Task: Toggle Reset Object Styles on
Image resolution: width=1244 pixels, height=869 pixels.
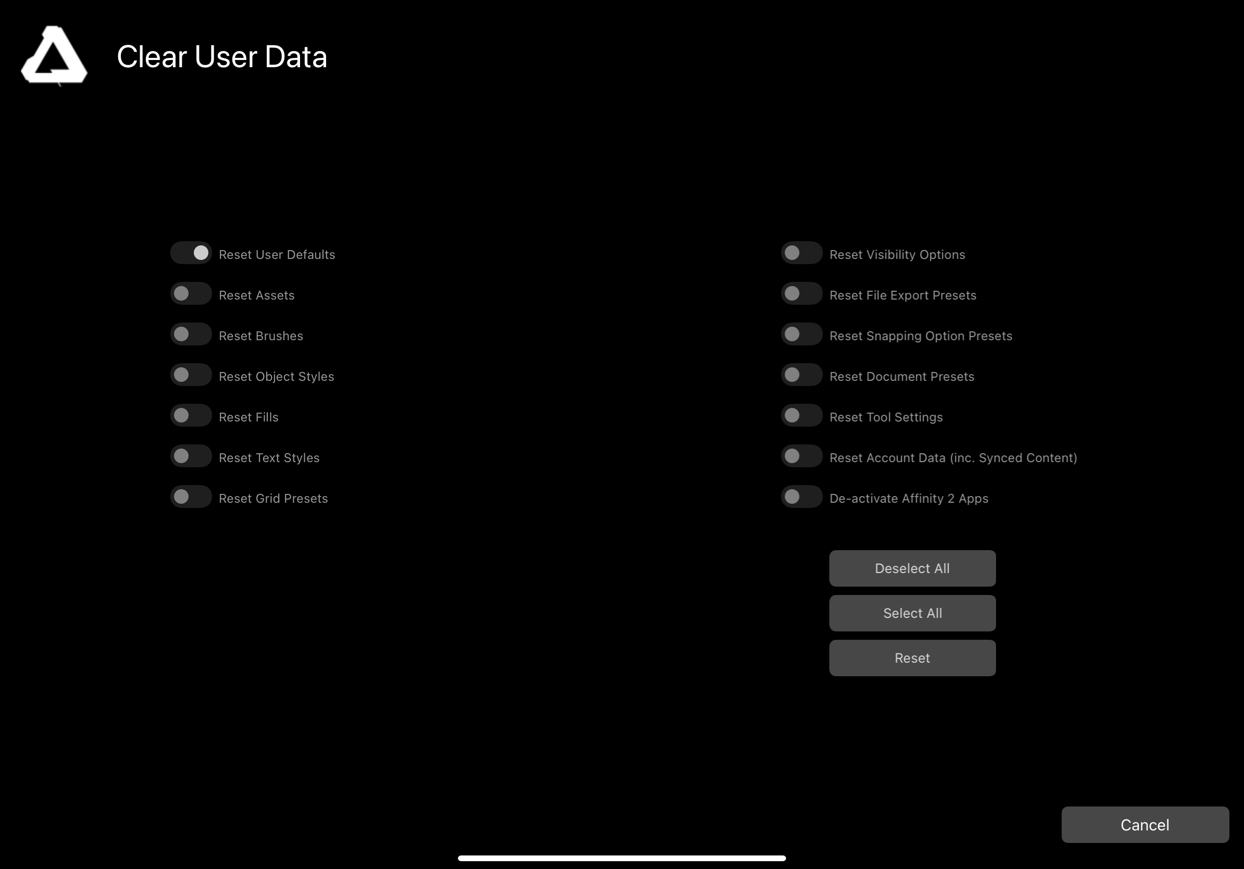Action: [191, 375]
